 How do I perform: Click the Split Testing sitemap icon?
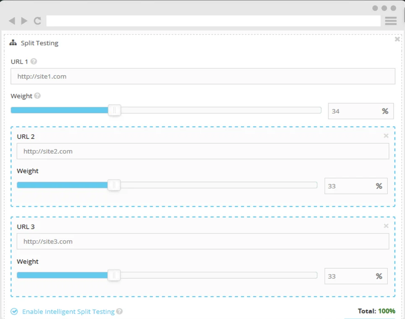click(x=13, y=43)
